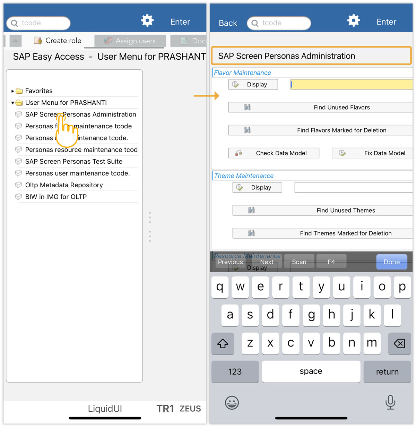Tap search magnifier in right tcode field
Image resolution: width=416 pixels, height=427 pixels.
(255, 23)
